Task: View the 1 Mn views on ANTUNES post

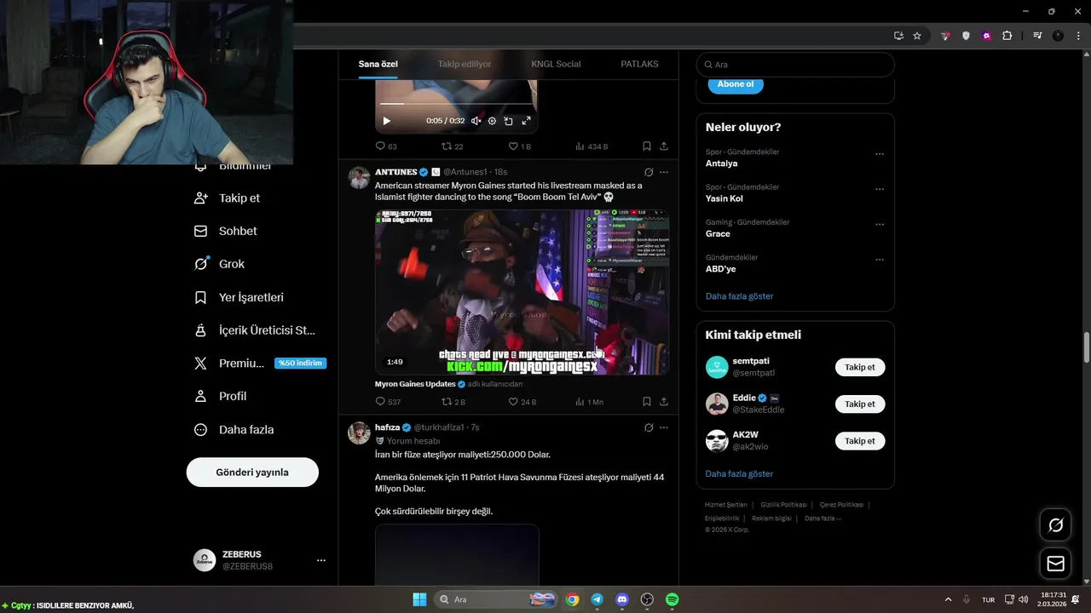Action: tap(589, 402)
